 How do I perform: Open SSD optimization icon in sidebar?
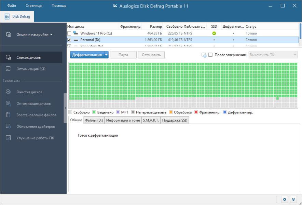8,69
